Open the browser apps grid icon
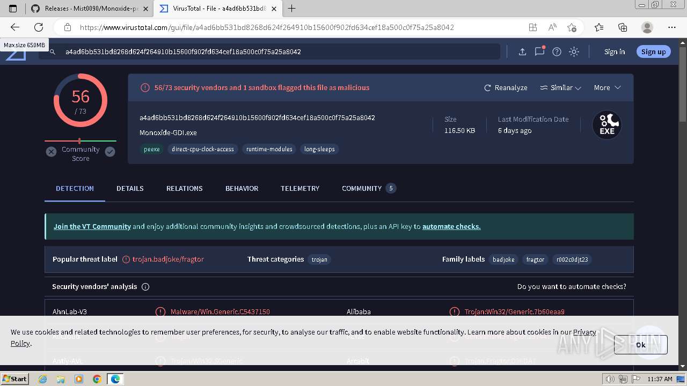The width and height of the screenshot is (687, 386). [532, 27]
